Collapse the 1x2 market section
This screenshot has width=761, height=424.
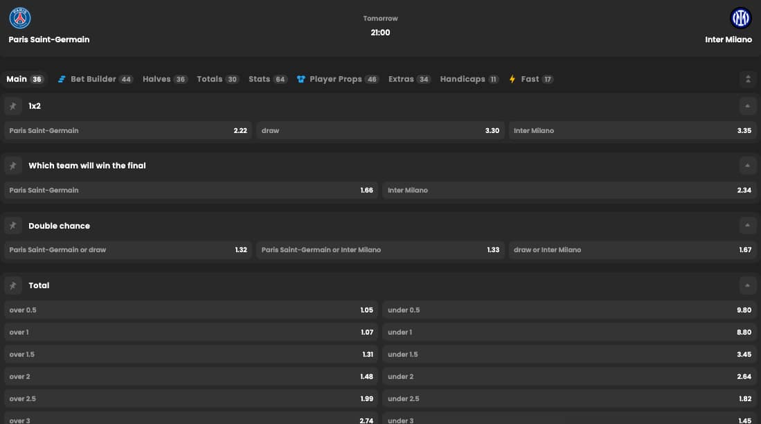[747, 106]
